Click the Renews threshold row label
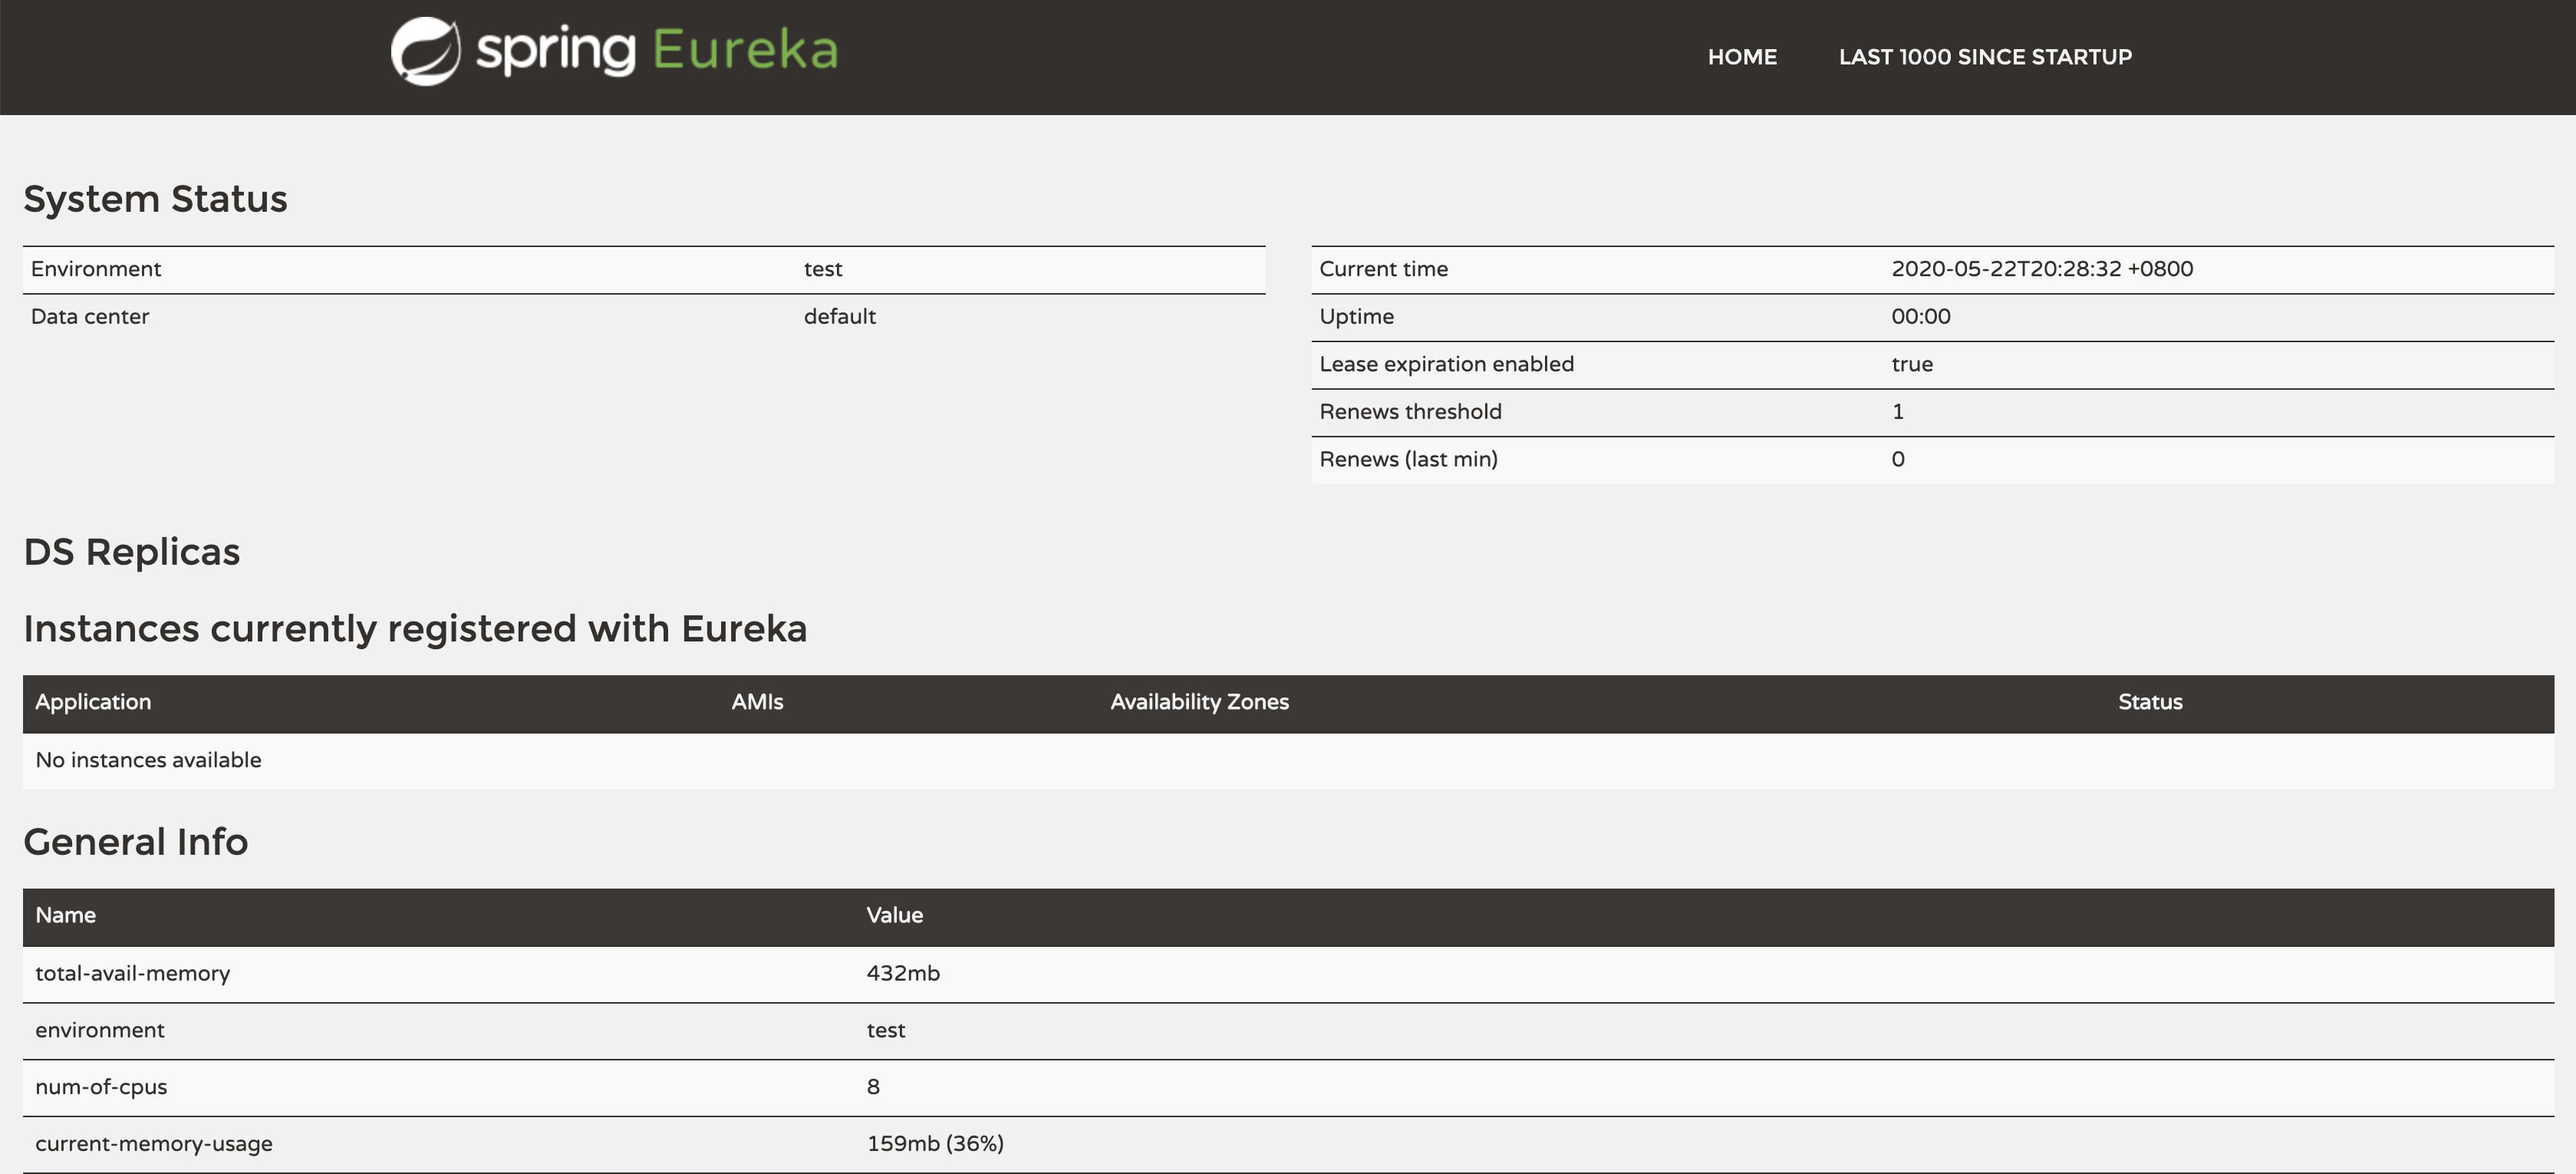 pyautogui.click(x=1409, y=412)
